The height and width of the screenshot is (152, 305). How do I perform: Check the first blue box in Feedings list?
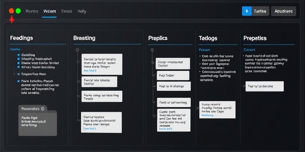[18, 55]
